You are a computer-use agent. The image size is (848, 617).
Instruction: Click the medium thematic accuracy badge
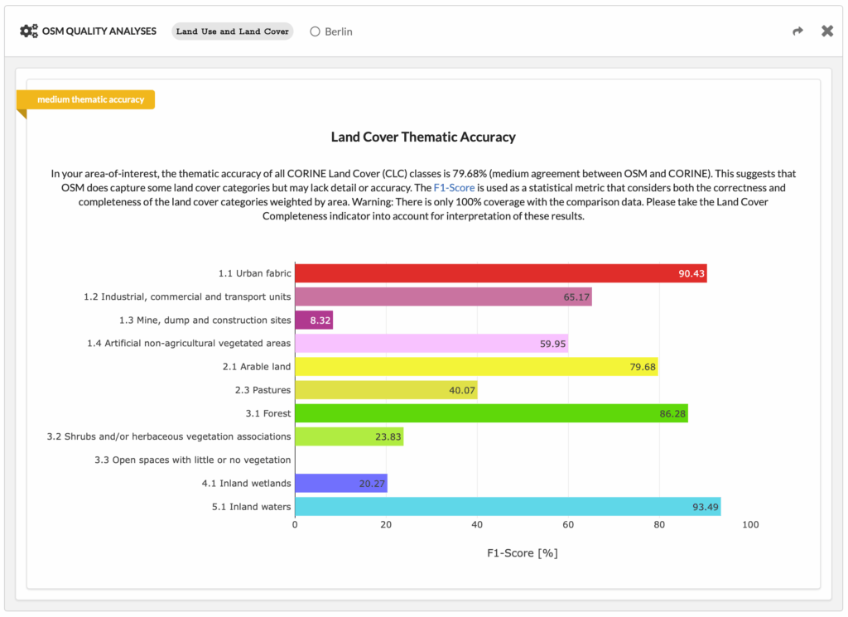click(x=89, y=99)
